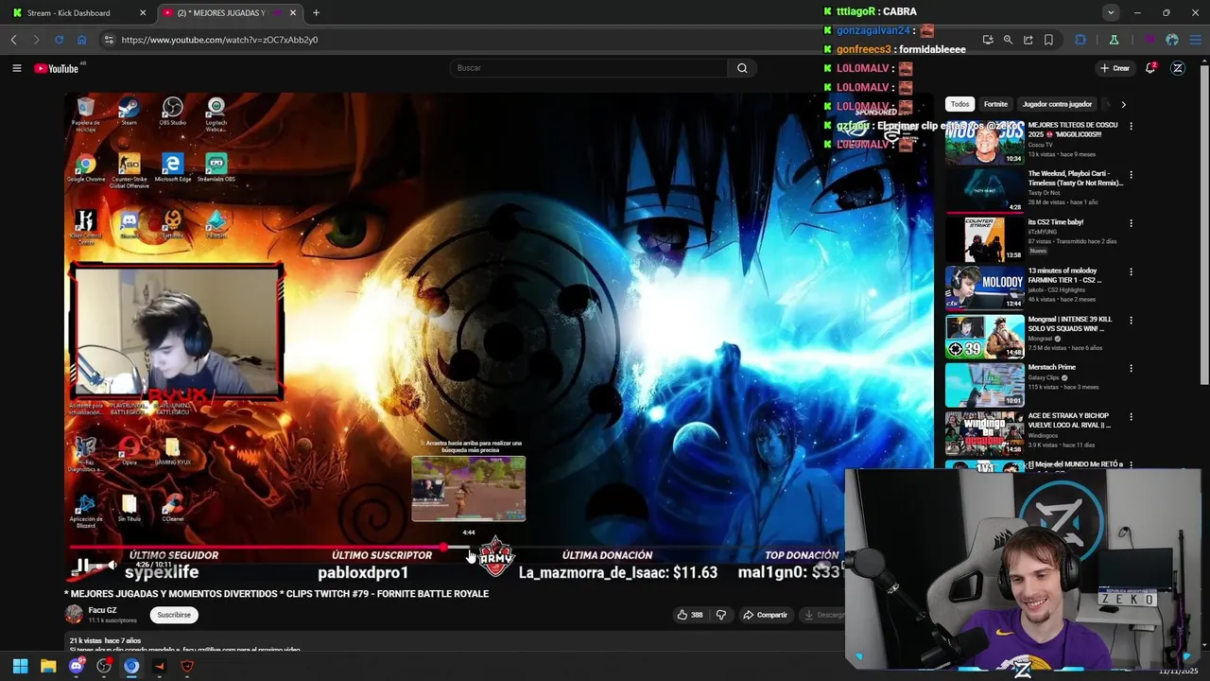
Task: Click the share page icon in address bar
Action: (x=1028, y=40)
